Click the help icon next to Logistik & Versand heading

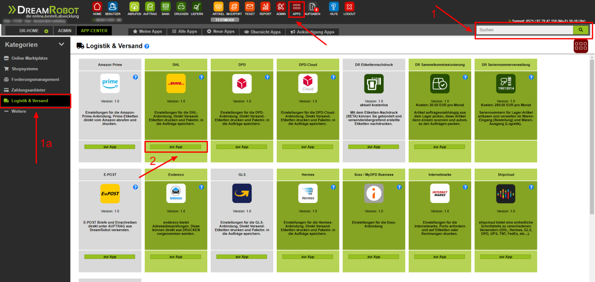click(x=147, y=46)
